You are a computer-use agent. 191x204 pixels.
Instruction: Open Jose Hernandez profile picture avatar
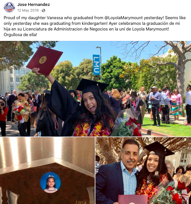click(9, 7)
